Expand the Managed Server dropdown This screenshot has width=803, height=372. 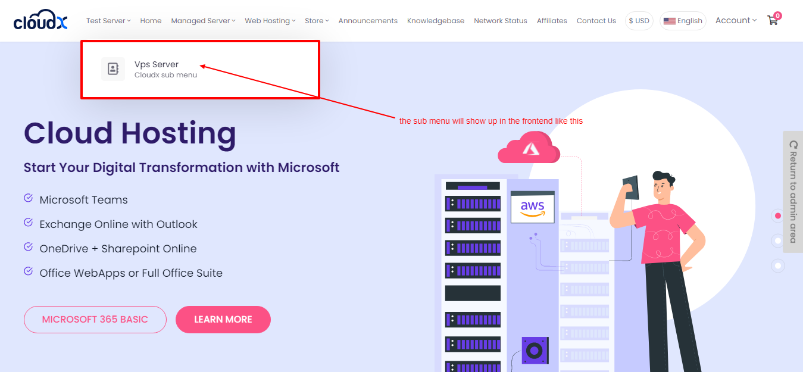click(x=203, y=21)
